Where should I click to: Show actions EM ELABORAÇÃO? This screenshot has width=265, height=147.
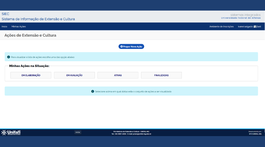[x=31, y=75]
